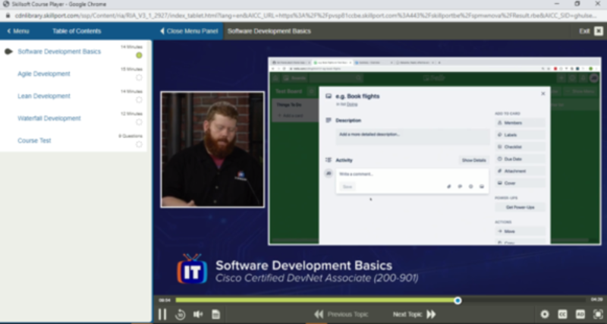The image size is (607, 324).
Task: Click the '15 Minutes' duration text
Action: tap(131, 69)
